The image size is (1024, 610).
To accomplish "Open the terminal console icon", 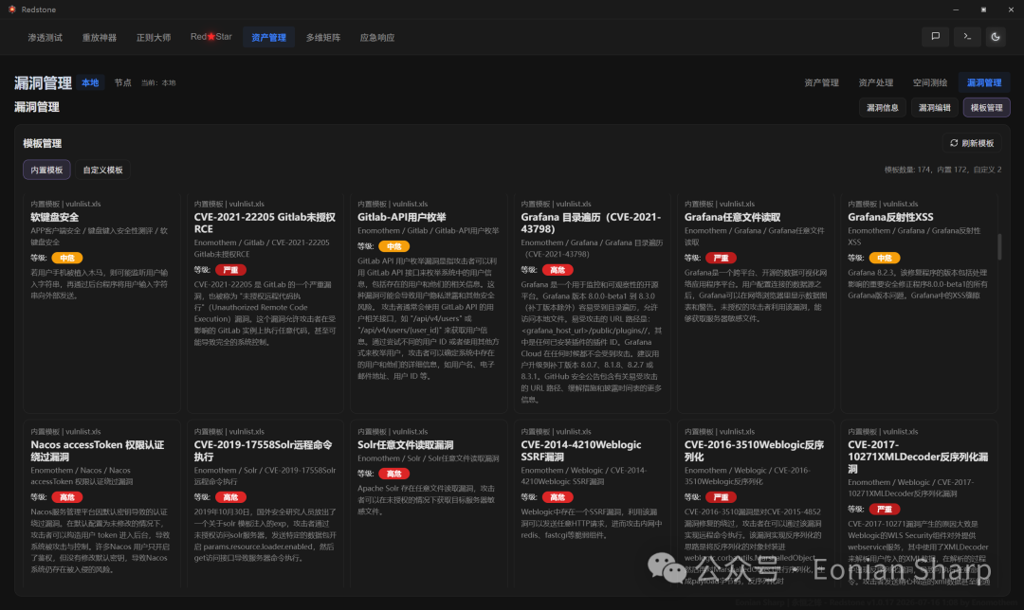I will coord(967,37).
